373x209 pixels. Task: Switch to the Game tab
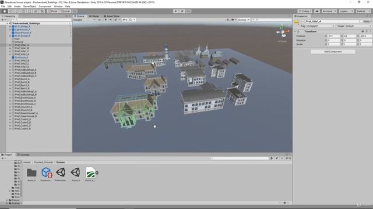(94, 16)
